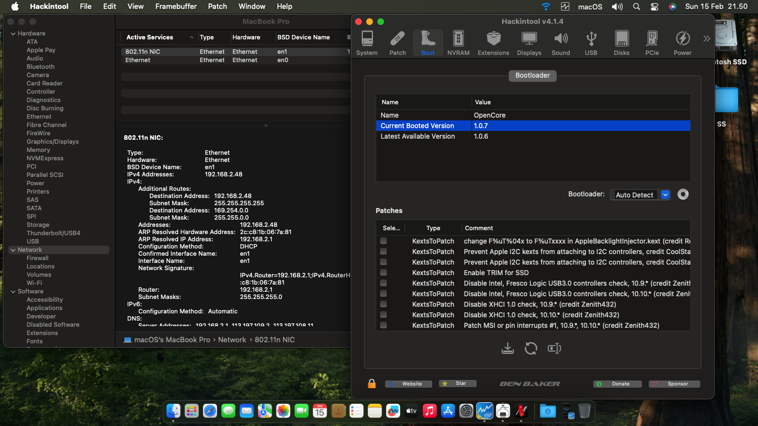Select the Ethernet service row in Active Services

(236, 60)
